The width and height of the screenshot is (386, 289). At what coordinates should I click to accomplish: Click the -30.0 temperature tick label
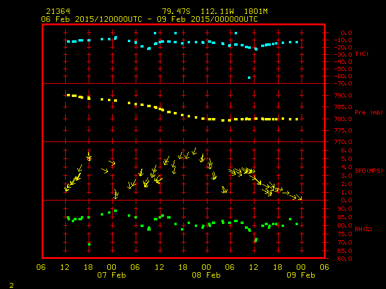(343, 55)
